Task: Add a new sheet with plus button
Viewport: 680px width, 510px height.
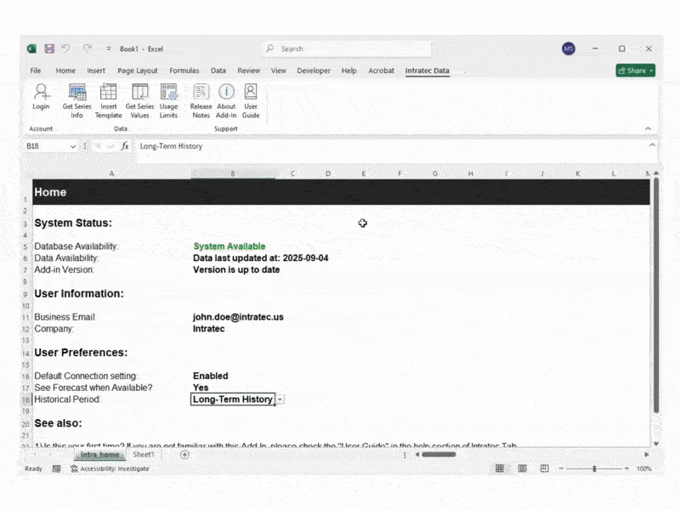Action: coord(184,455)
